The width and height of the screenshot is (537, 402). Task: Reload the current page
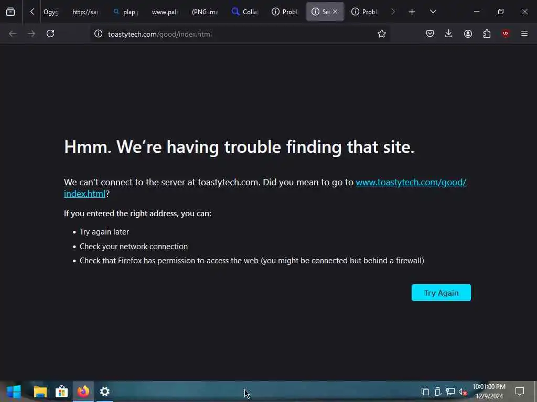coord(50,33)
